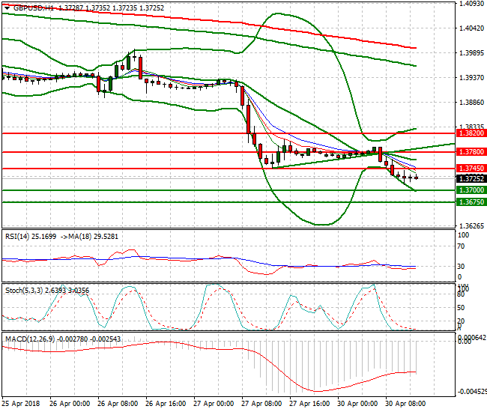Click the 30 Apr 08:00 time label
This screenshot has width=487, height=412.
point(405,404)
